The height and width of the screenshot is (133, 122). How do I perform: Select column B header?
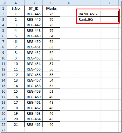tap(33, 3)
